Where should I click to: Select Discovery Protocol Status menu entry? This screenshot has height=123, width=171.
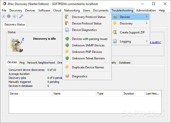point(87,17)
